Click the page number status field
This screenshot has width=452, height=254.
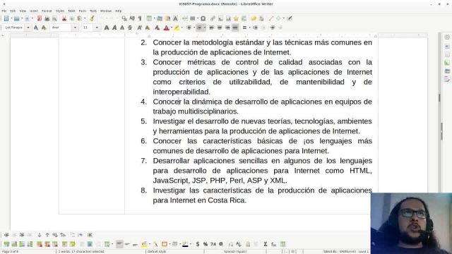(x=11, y=252)
